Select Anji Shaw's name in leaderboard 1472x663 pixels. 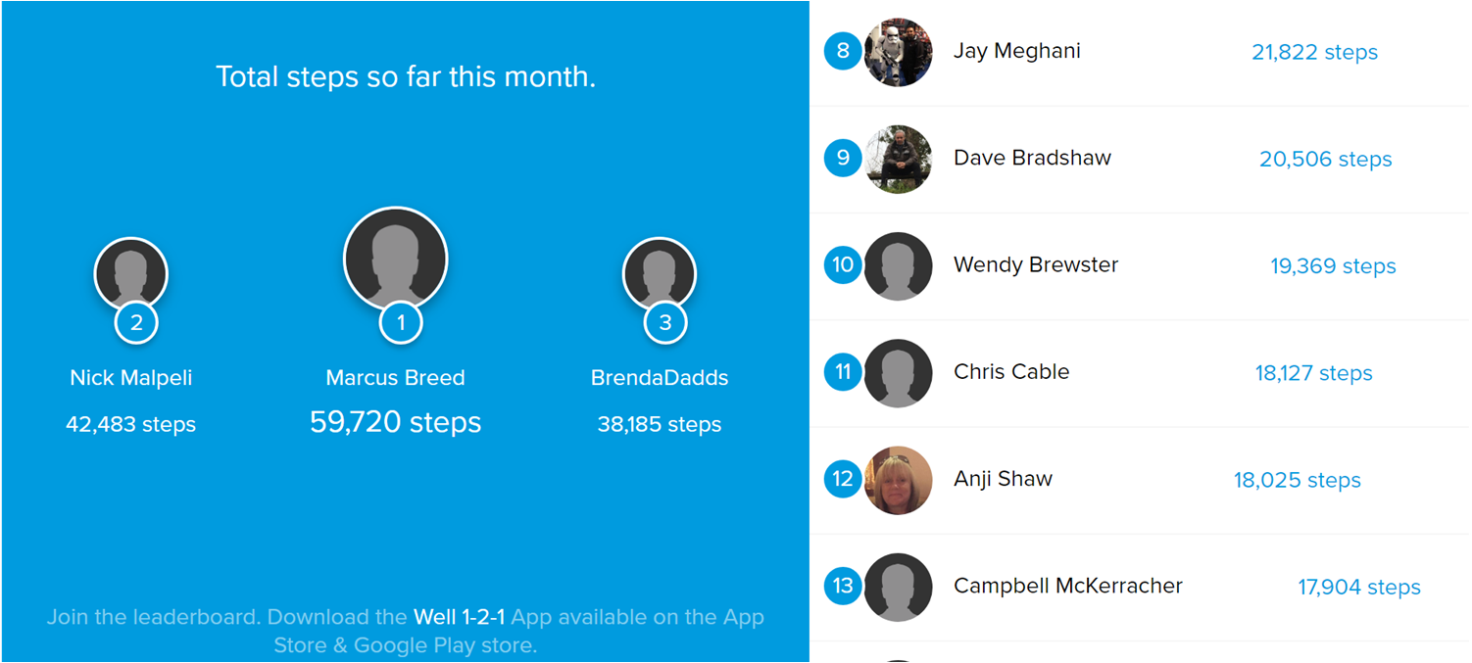[1004, 479]
